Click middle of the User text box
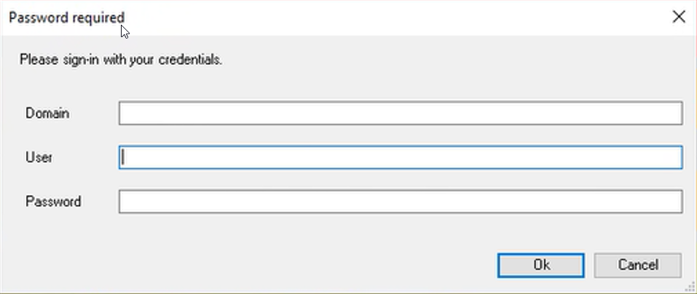This screenshot has height=294, width=697. coord(401,157)
